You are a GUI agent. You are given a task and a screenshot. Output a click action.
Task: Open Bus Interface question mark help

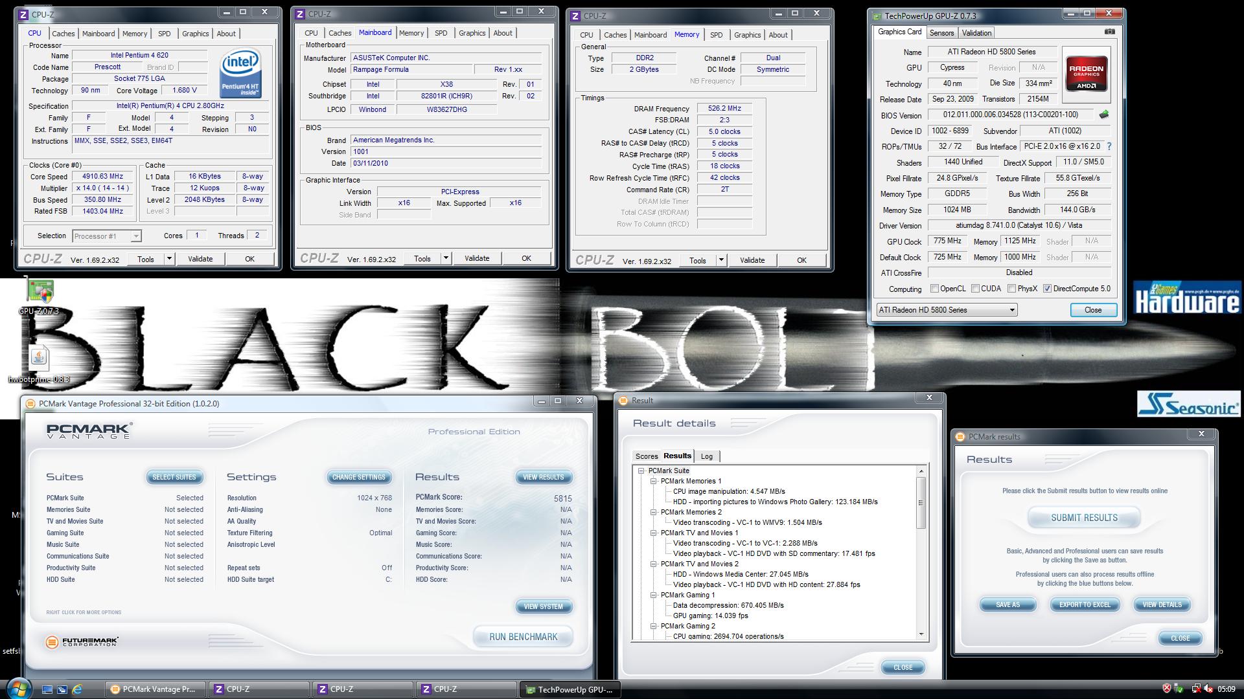1109,146
